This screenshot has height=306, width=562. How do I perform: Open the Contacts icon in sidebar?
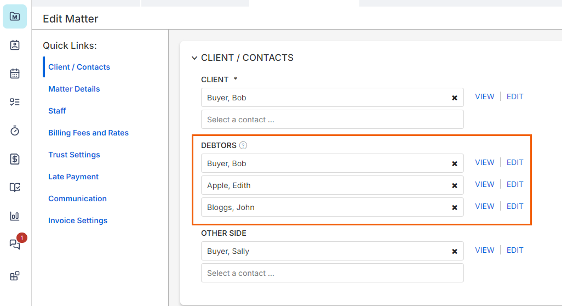pyautogui.click(x=15, y=45)
